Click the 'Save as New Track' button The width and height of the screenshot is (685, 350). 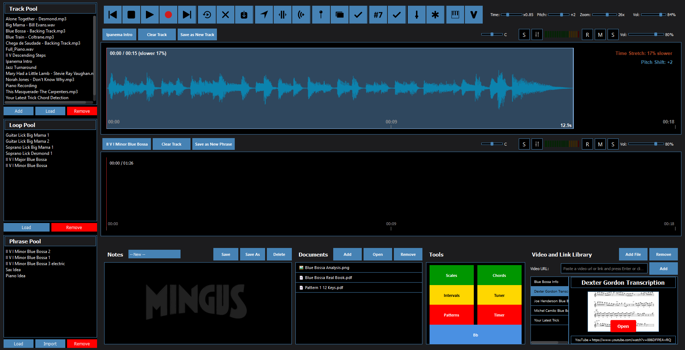click(x=197, y=35)
